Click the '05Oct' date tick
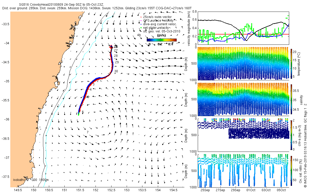 point(281,190)
